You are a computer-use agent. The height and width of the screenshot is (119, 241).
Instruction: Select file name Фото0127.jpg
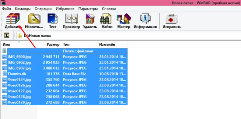pyautogui.click(x=19, y=91)
